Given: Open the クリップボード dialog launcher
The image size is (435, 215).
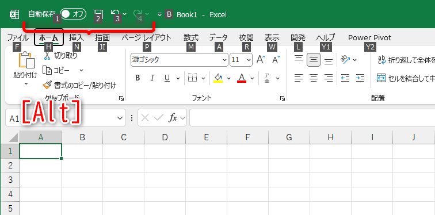Looking at the screenshot, I should 121,98.
